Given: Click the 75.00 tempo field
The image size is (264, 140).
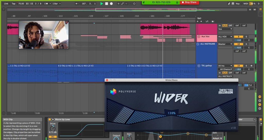Looking at the screenshot, I should (x=21, y=4).
